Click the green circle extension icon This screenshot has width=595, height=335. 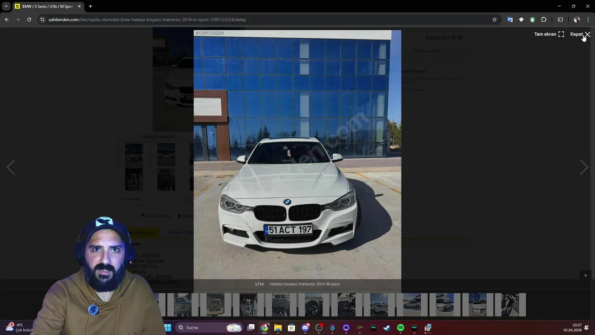[x=532, y=20]
